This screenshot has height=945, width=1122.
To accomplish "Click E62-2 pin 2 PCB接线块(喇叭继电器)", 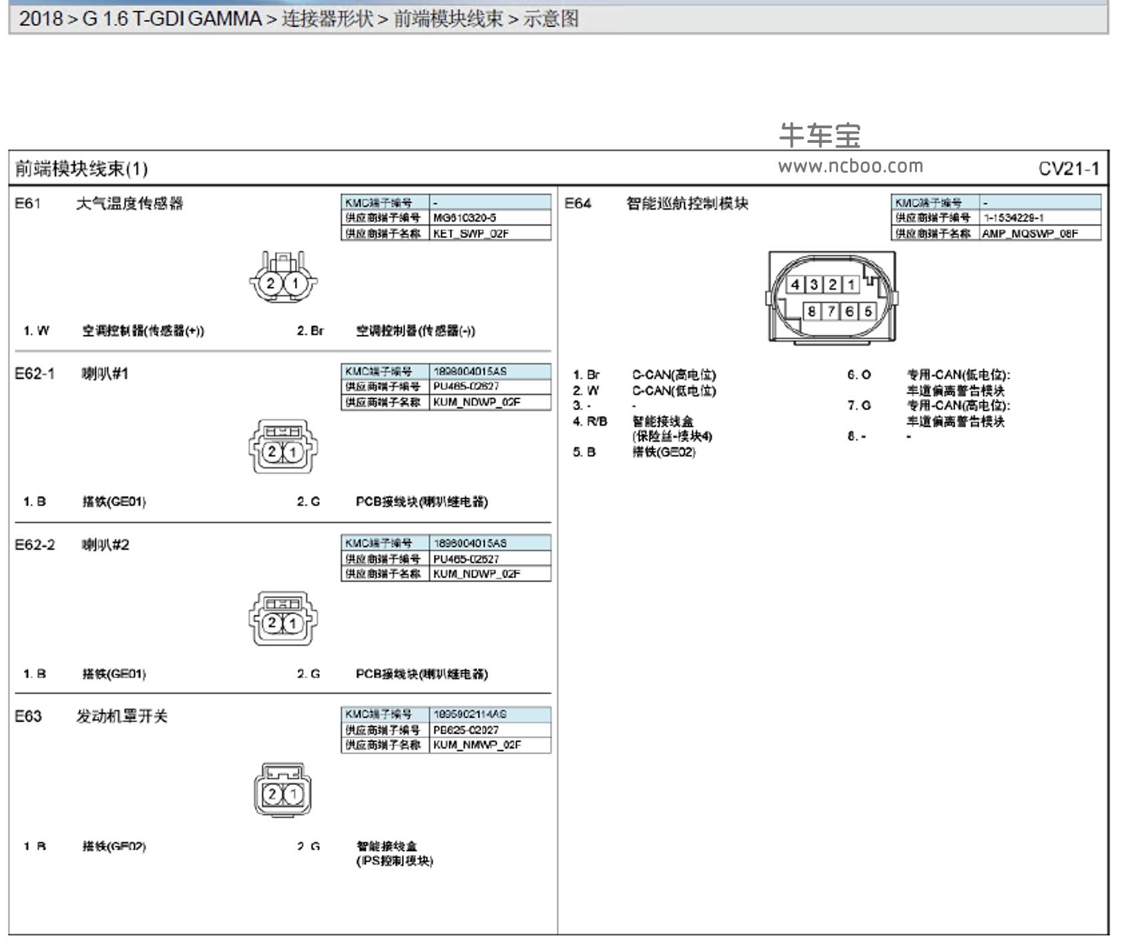I will tap(392, 673).
